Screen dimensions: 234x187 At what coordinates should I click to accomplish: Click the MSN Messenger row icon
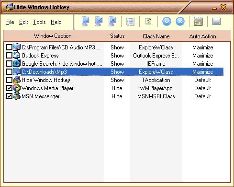(17, 96)
